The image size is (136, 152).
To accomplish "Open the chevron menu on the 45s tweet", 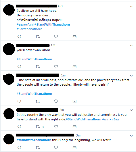I will click(131, 6).
